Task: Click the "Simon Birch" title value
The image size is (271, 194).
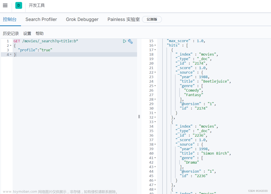Action: [x=215, y=153]
